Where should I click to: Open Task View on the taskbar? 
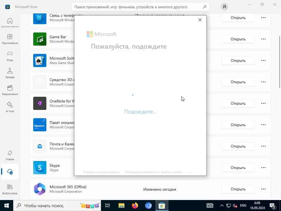click(108, 206)
